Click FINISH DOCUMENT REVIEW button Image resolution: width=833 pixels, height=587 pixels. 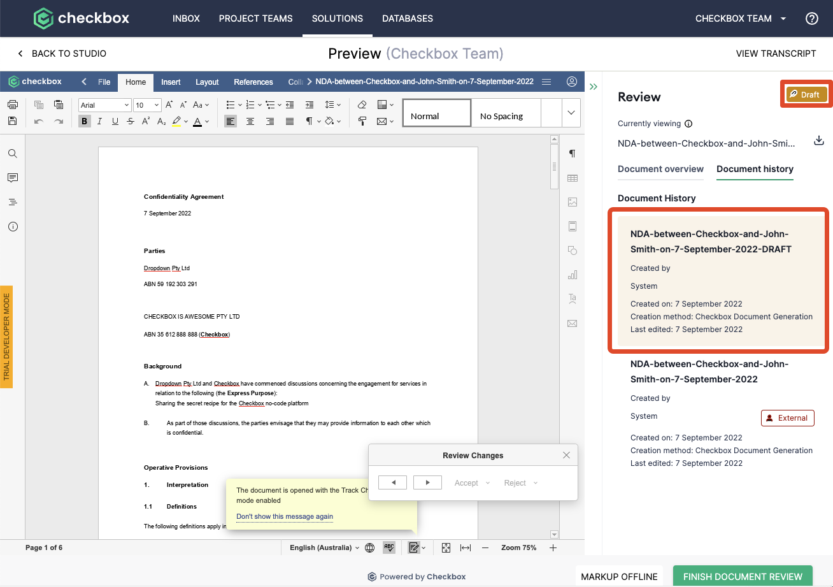(743, 576)
